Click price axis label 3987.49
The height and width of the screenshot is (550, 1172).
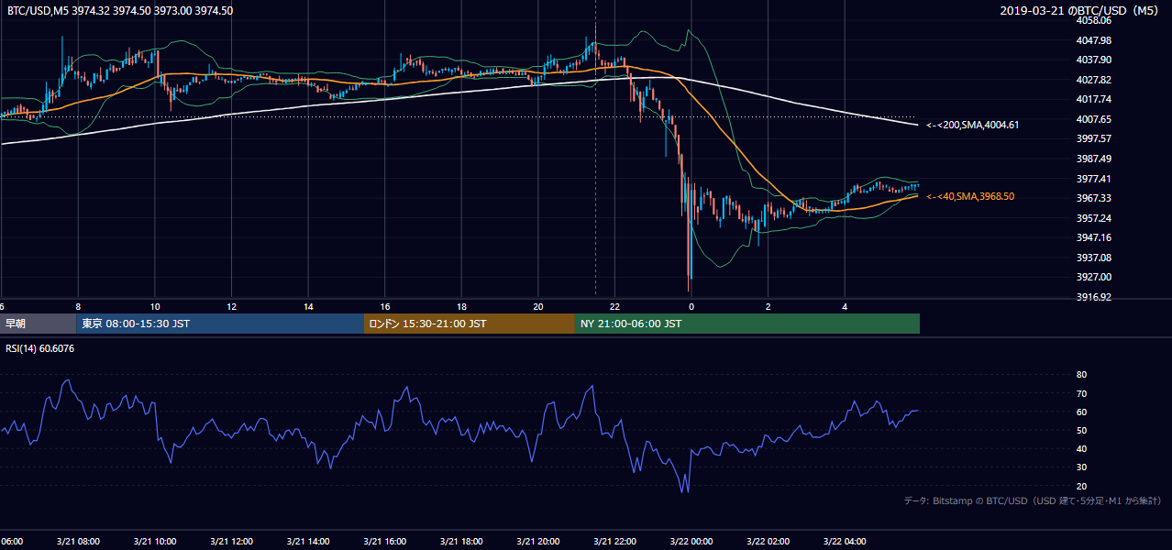[1094, 159]
